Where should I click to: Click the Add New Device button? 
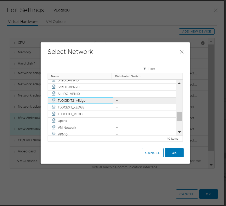[x=197, y=31]
